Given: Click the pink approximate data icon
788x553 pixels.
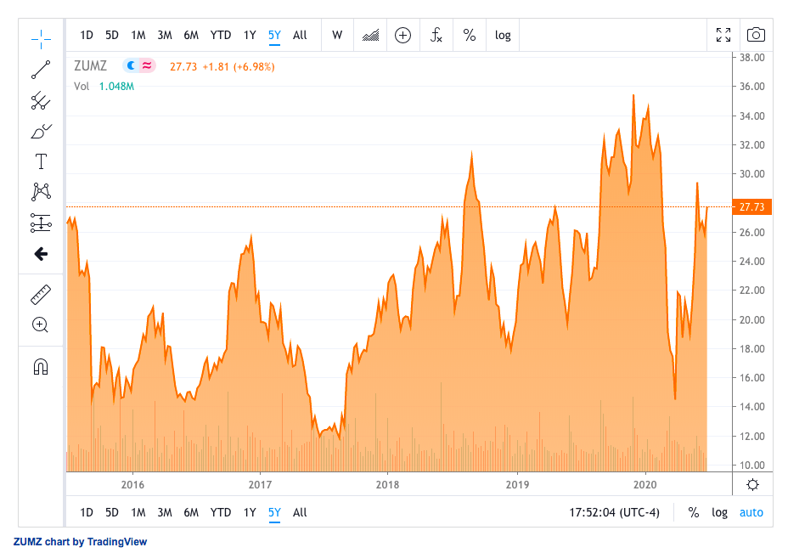Looking at the screenshot, I should (147, 65).
